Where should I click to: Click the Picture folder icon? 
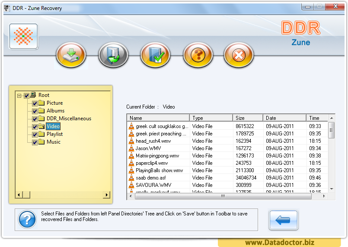pyautogui.click(x=41, y=103)
